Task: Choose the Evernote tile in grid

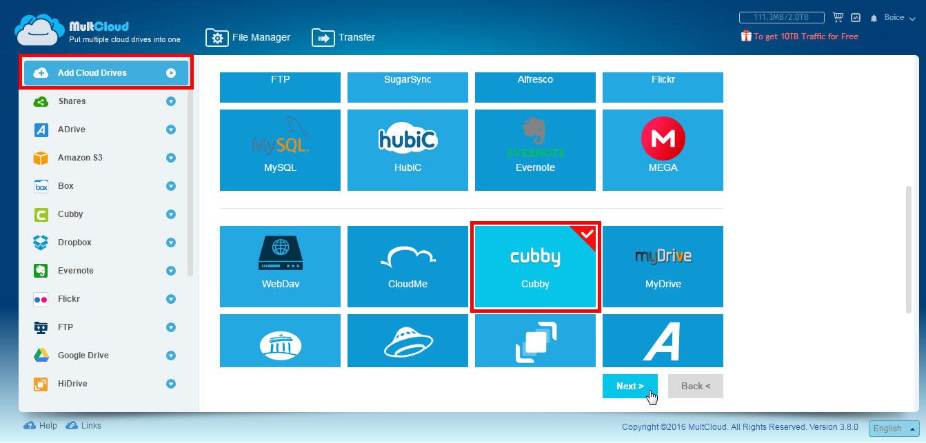Action: click(x=535, y=150)
